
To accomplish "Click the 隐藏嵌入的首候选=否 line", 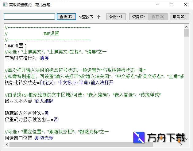I will pyautogui.click(x=27, y=113).
